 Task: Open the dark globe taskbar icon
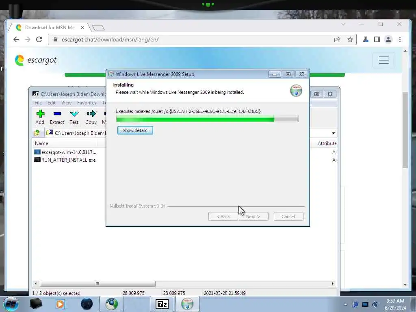click(87, 304)
